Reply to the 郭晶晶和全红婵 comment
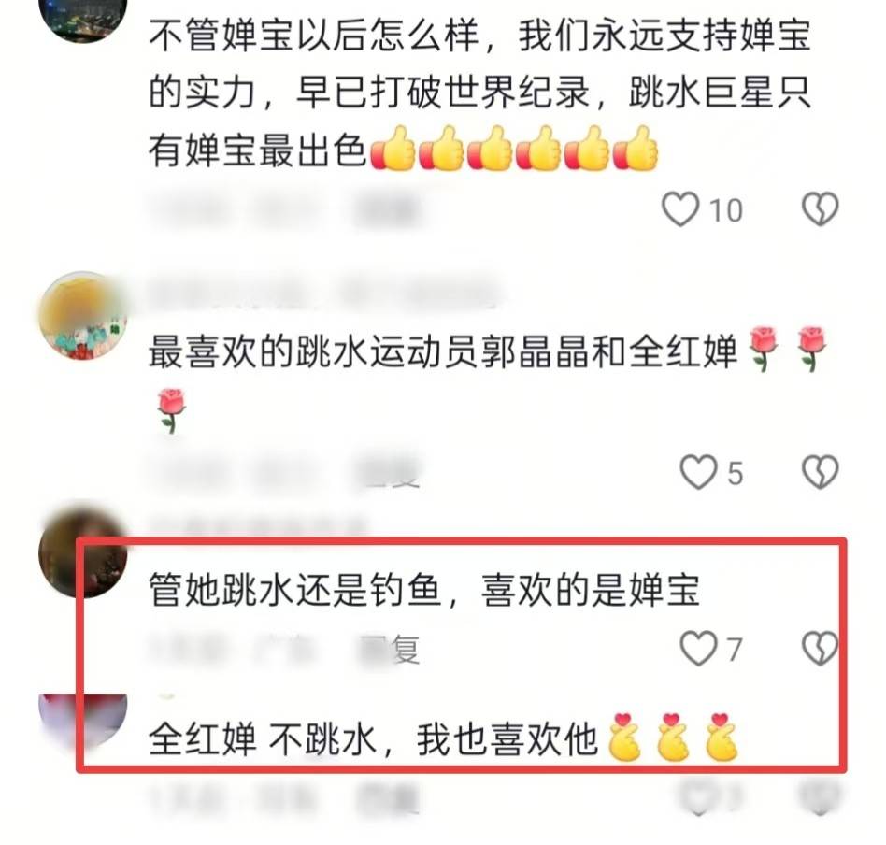The width and height of the screenshot is (886, 845). point(390,472)
